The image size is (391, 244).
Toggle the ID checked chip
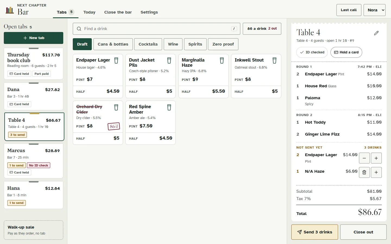[x=312, y=52]
